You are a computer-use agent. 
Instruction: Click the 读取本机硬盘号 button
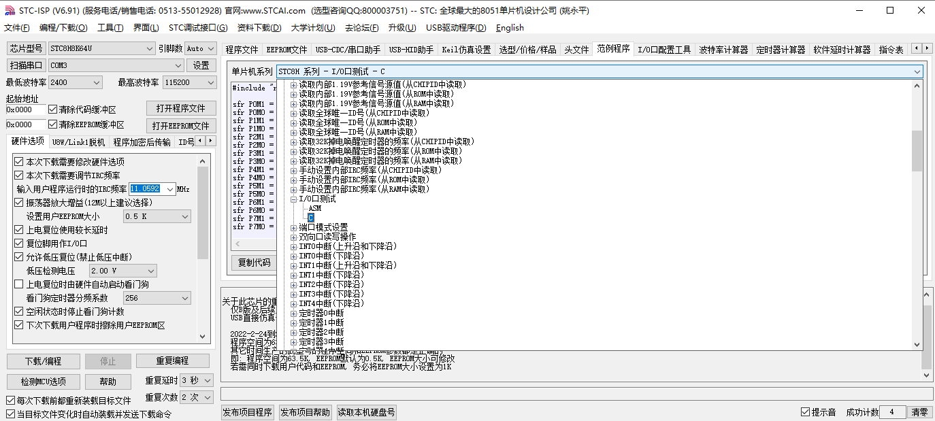[x=367, y=412]
